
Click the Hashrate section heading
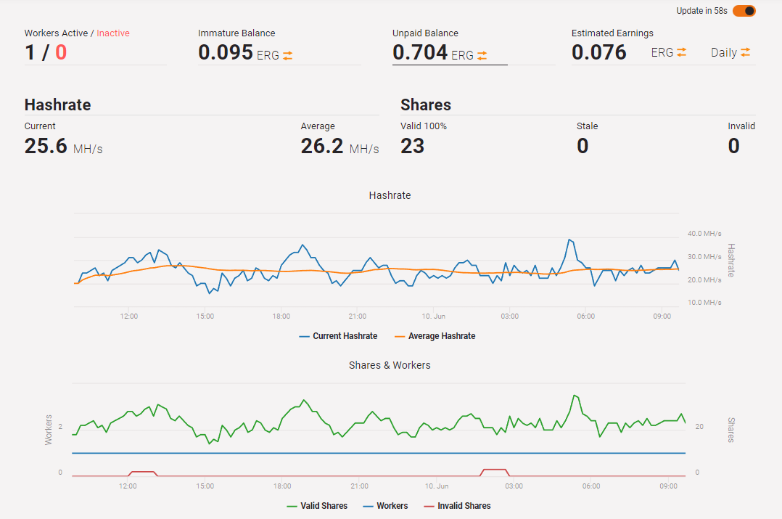tap(58, 105)
